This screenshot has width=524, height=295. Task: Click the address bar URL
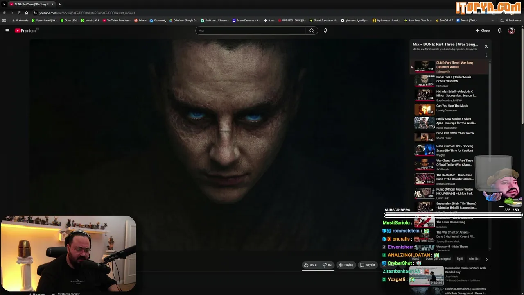tap(87, 13)
